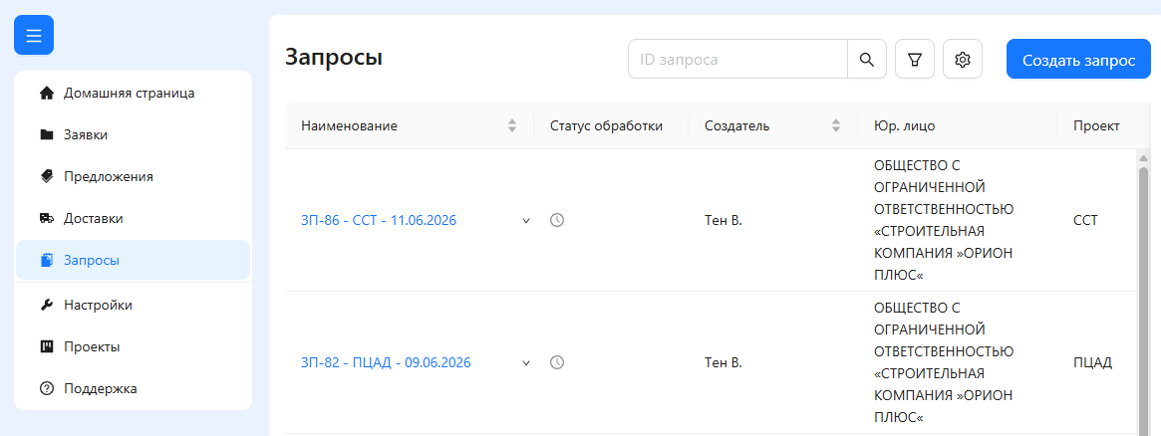Open the Проекты section
Viewport: 1161px width, 436px height.
[x=134, y=346]
